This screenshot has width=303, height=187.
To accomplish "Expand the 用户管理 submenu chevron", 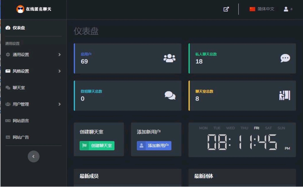I will 59,104.
